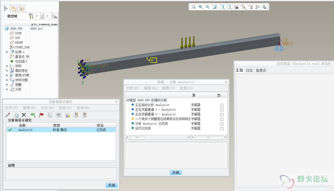
Task: Click the model tree show list icon
Action: coord(42,16)
